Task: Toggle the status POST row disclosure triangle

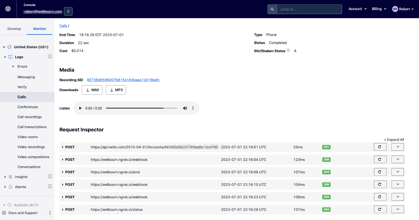Action: point(63,210)
